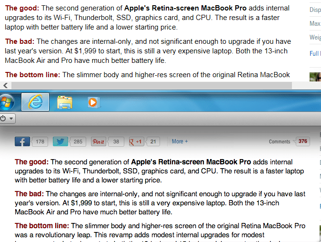Click 'The bad:' heading in upper window
Viewport: 321px width, 242px height.
[20, 41]
